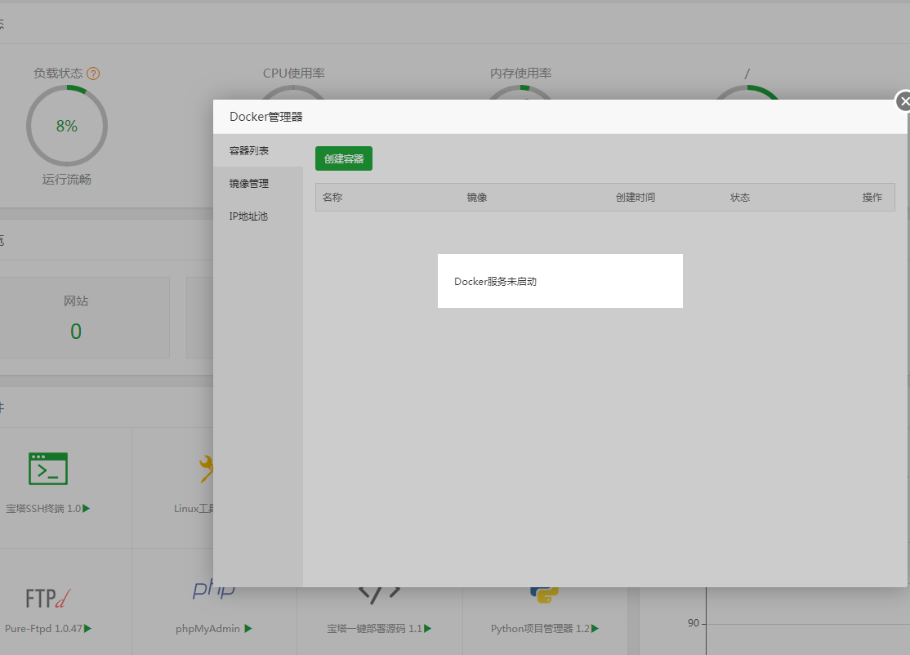Click the 网站 count 0
The height and width of the screenshot is (655, 910).
point(76,332)
